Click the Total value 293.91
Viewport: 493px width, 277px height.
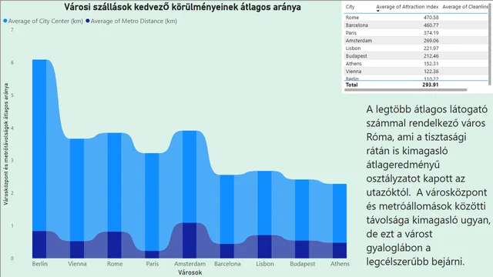pos(431,85)
